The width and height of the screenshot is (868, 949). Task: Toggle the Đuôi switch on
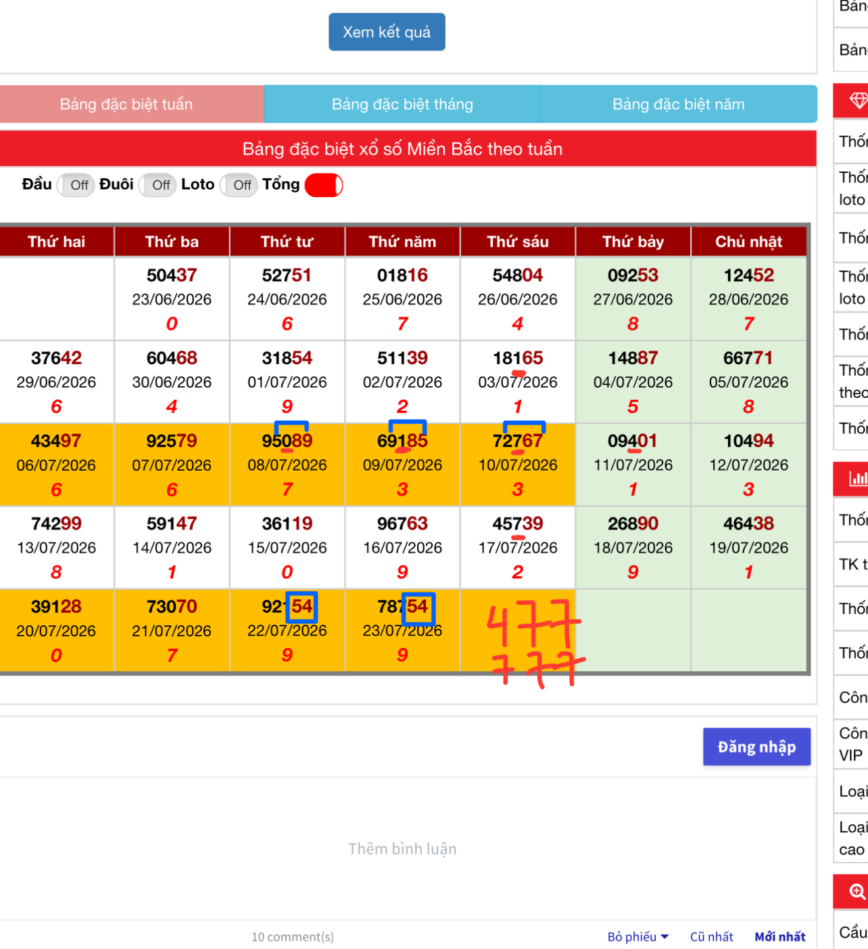tap(157, 184)
